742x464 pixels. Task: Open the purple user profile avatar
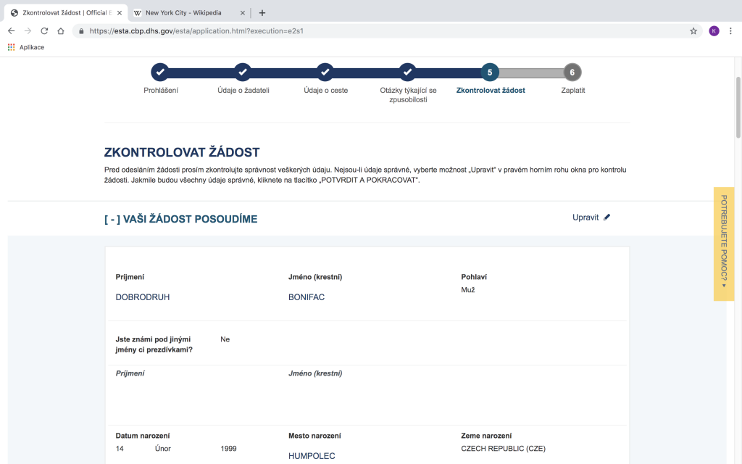[714, 31]
